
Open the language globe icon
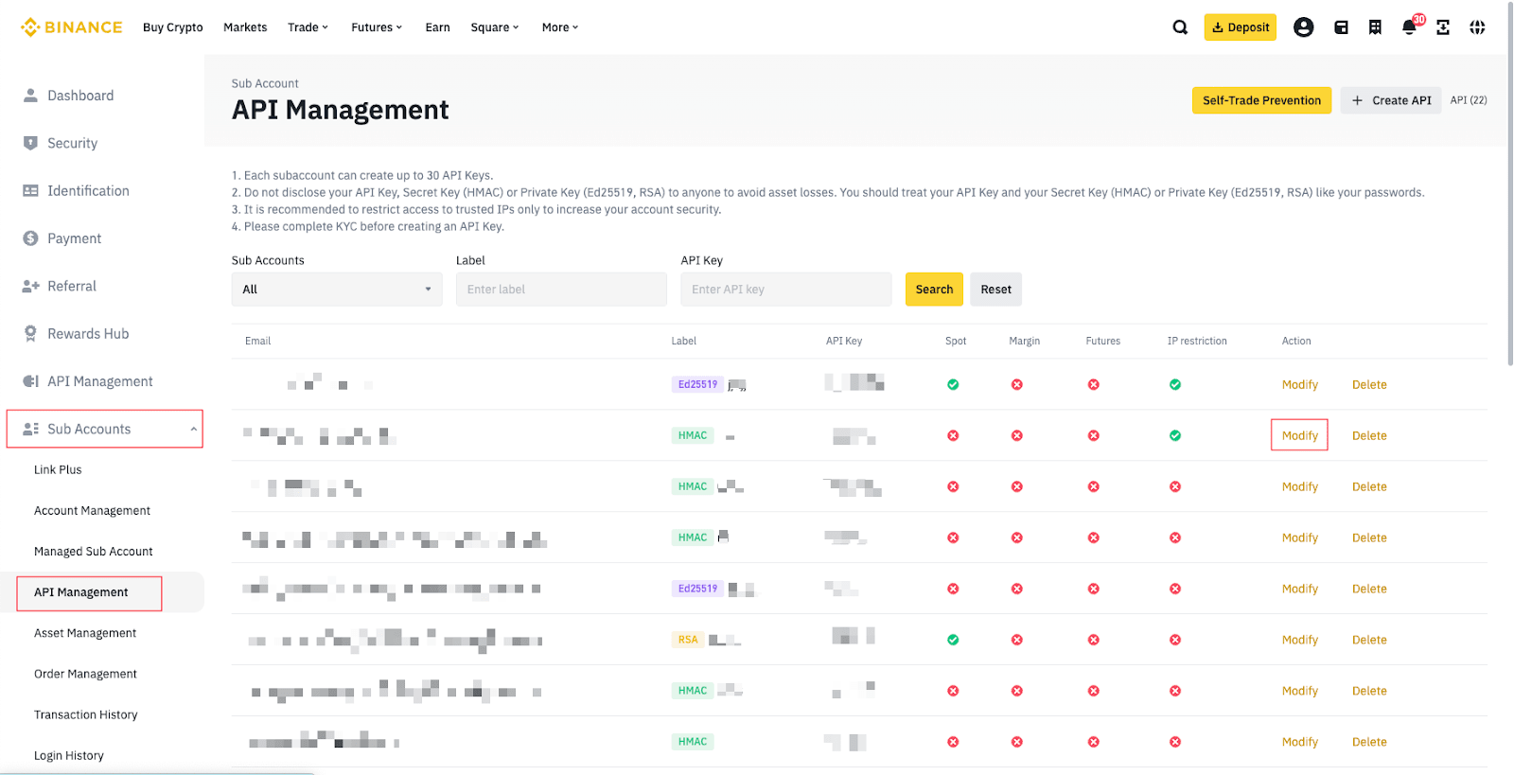pos(1477,27)
